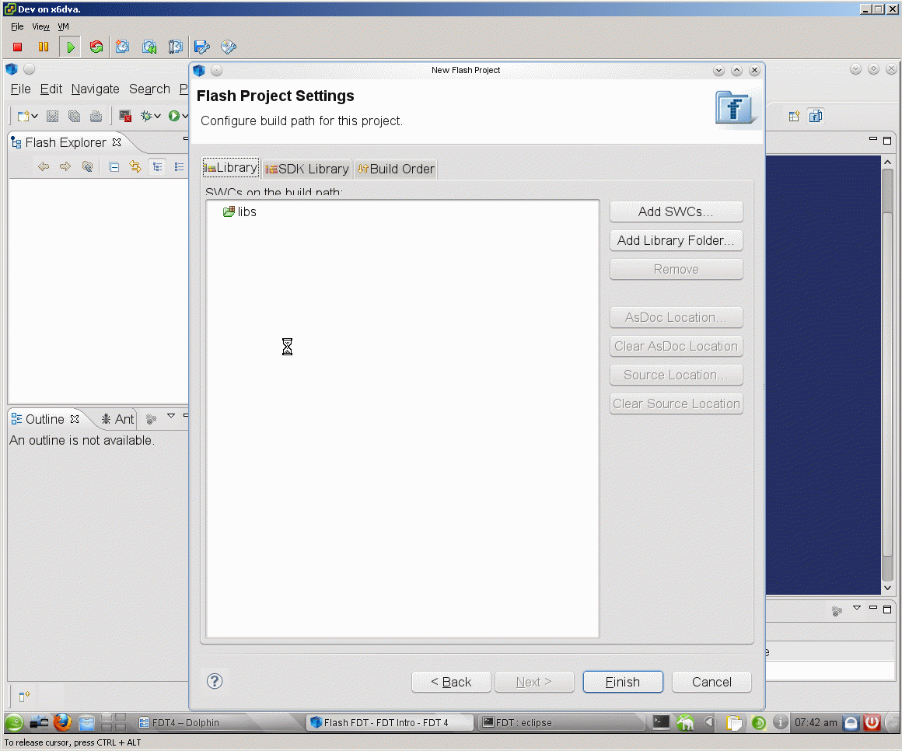Open the snapshot manager
This screenshot has width=902, height=751.
click(x=175, y=47)
